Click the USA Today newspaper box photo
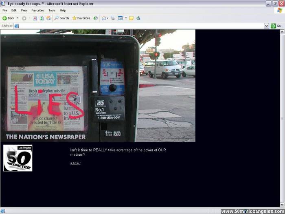The width and height of the screenshot is (285, 214). point(98,86)
